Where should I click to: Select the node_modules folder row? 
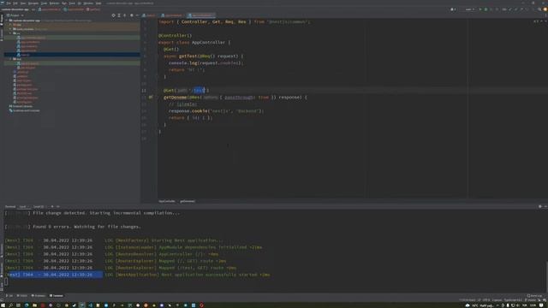tap(72, 29)
